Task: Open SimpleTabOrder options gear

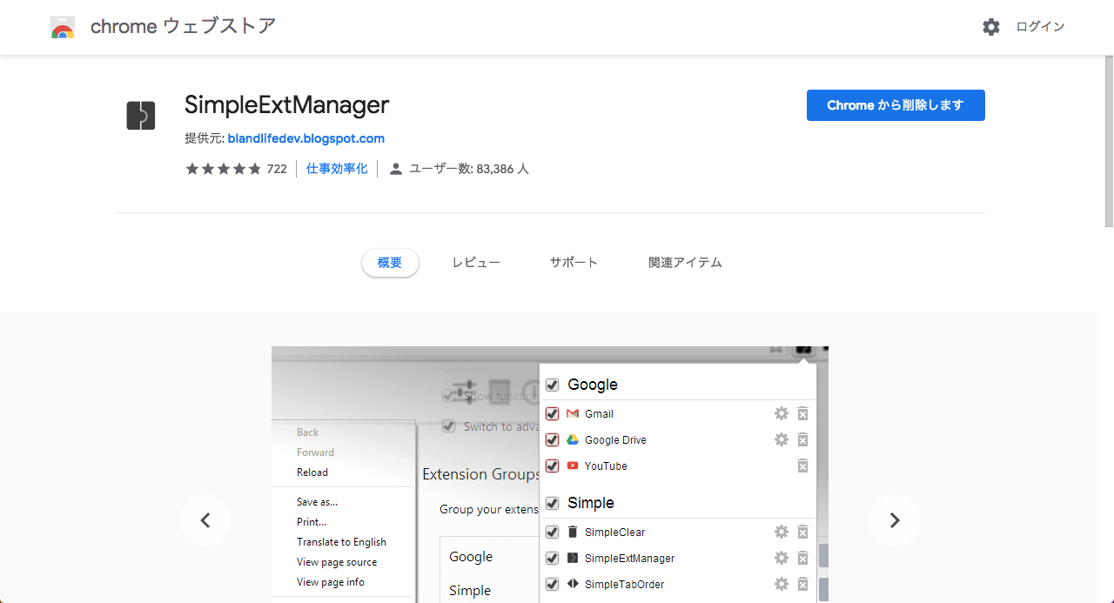Action: click(x=782, y=585)
